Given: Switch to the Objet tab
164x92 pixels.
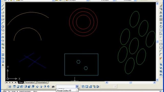Looking at the screenshot, I should 21,82.
